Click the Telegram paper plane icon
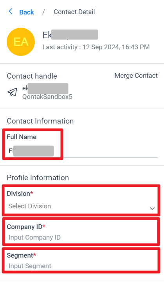Viewport: 164px width, 283px height. pos(13,92)
